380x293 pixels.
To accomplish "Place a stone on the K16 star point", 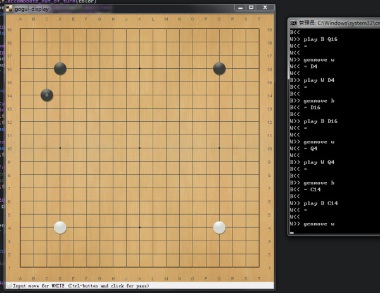I will [140, 69].
